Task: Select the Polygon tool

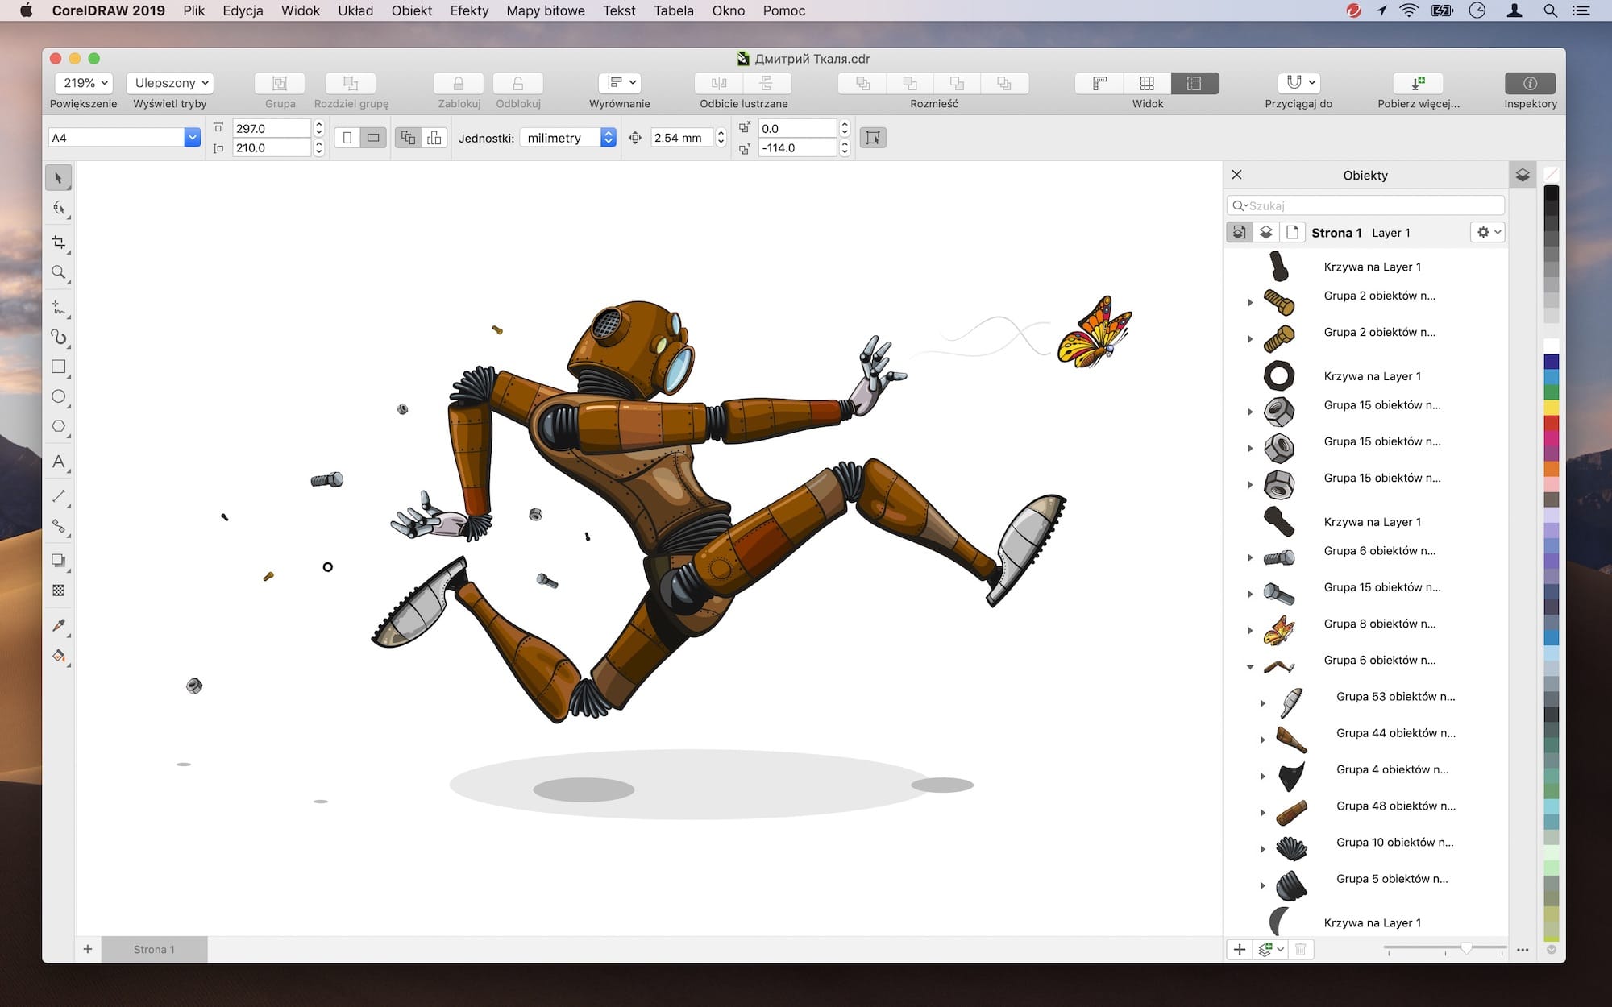Action: [x=58, y=426]
